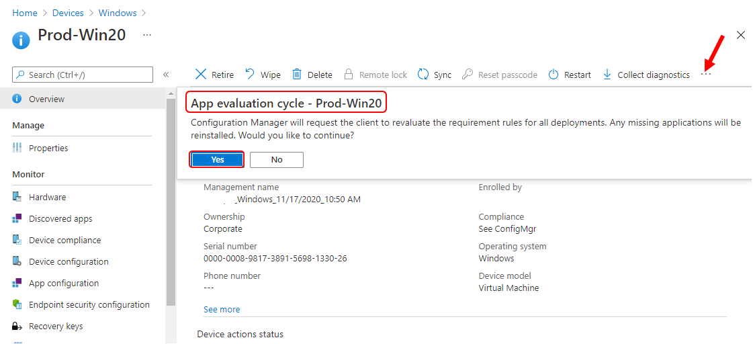Click the Phone number label
Viewport: 753px width, 344px height.
click(x=232, y=275)
